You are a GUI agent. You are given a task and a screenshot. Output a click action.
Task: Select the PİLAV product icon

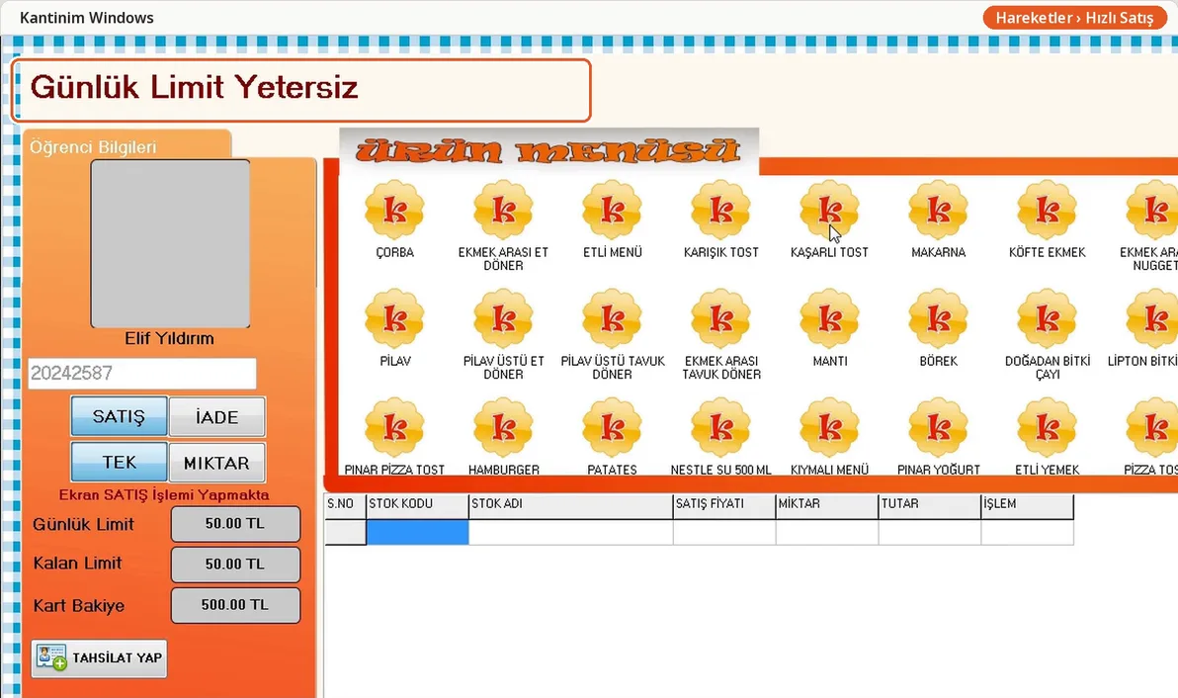394,318
